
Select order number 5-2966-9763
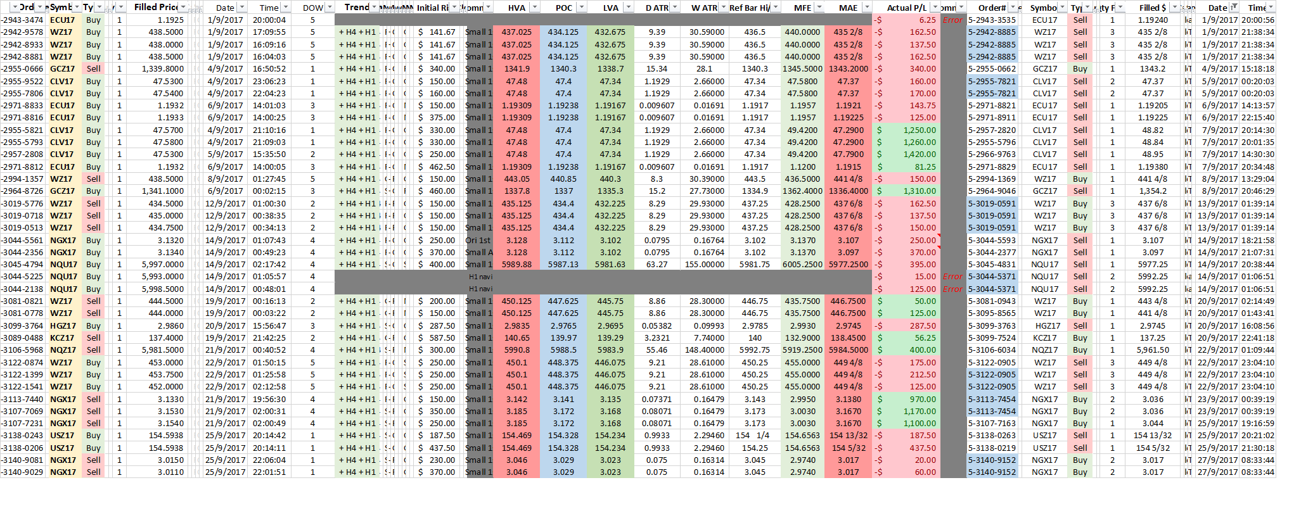pyautogui.click(x=992, y=155)
